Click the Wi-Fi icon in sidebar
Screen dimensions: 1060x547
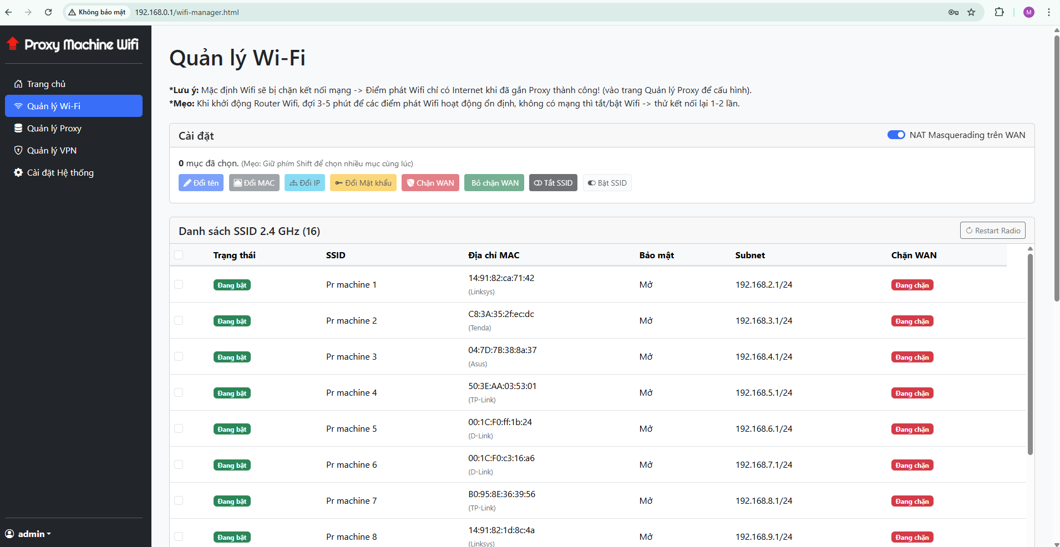point(18,106)
